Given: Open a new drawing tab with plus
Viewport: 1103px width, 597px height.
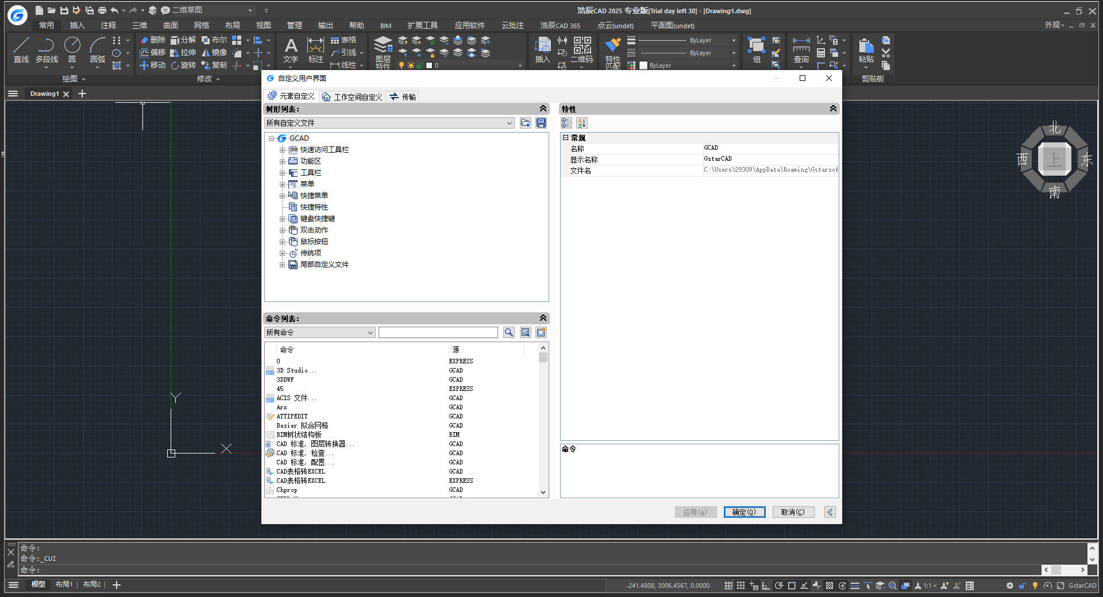Looking at the screenshot, I should 82,94.
